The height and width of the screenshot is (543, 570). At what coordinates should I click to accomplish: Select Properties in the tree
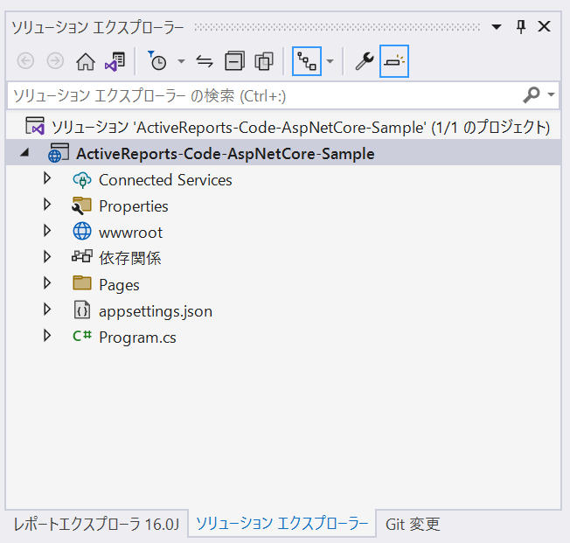point(134,206)
